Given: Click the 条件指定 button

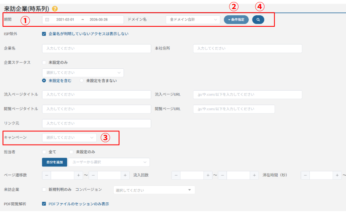Looking at the screenshot, I should pos(236,19).
